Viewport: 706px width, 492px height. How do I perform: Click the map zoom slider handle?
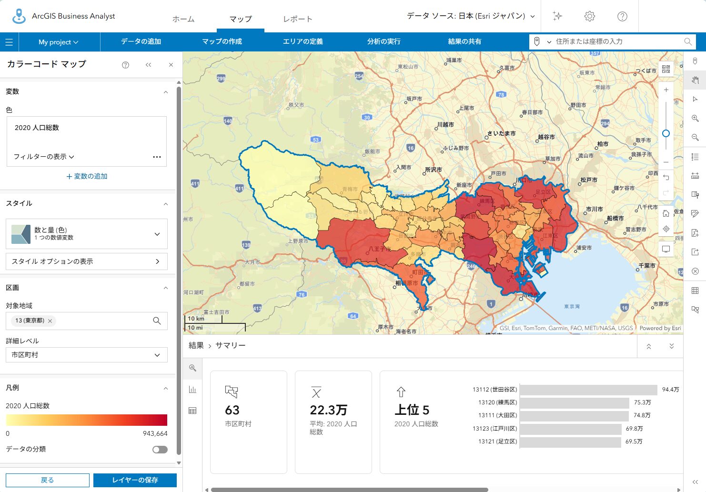click(x=666, y=133)
